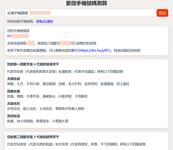The image size is (173, 150).
Task: Click the line starting 代表您命宮
Action: (65, 71)
